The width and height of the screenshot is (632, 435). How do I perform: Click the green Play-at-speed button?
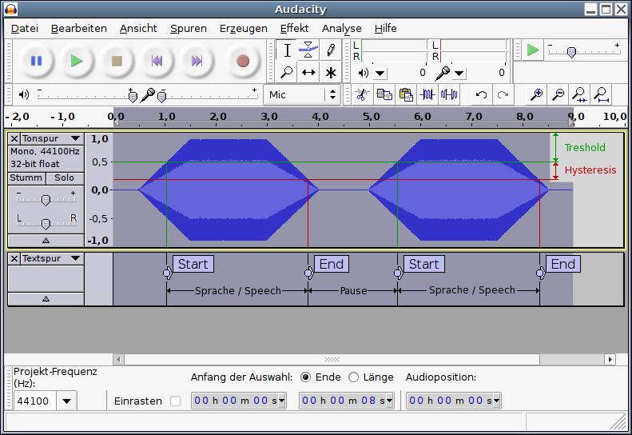coord(533,50)
